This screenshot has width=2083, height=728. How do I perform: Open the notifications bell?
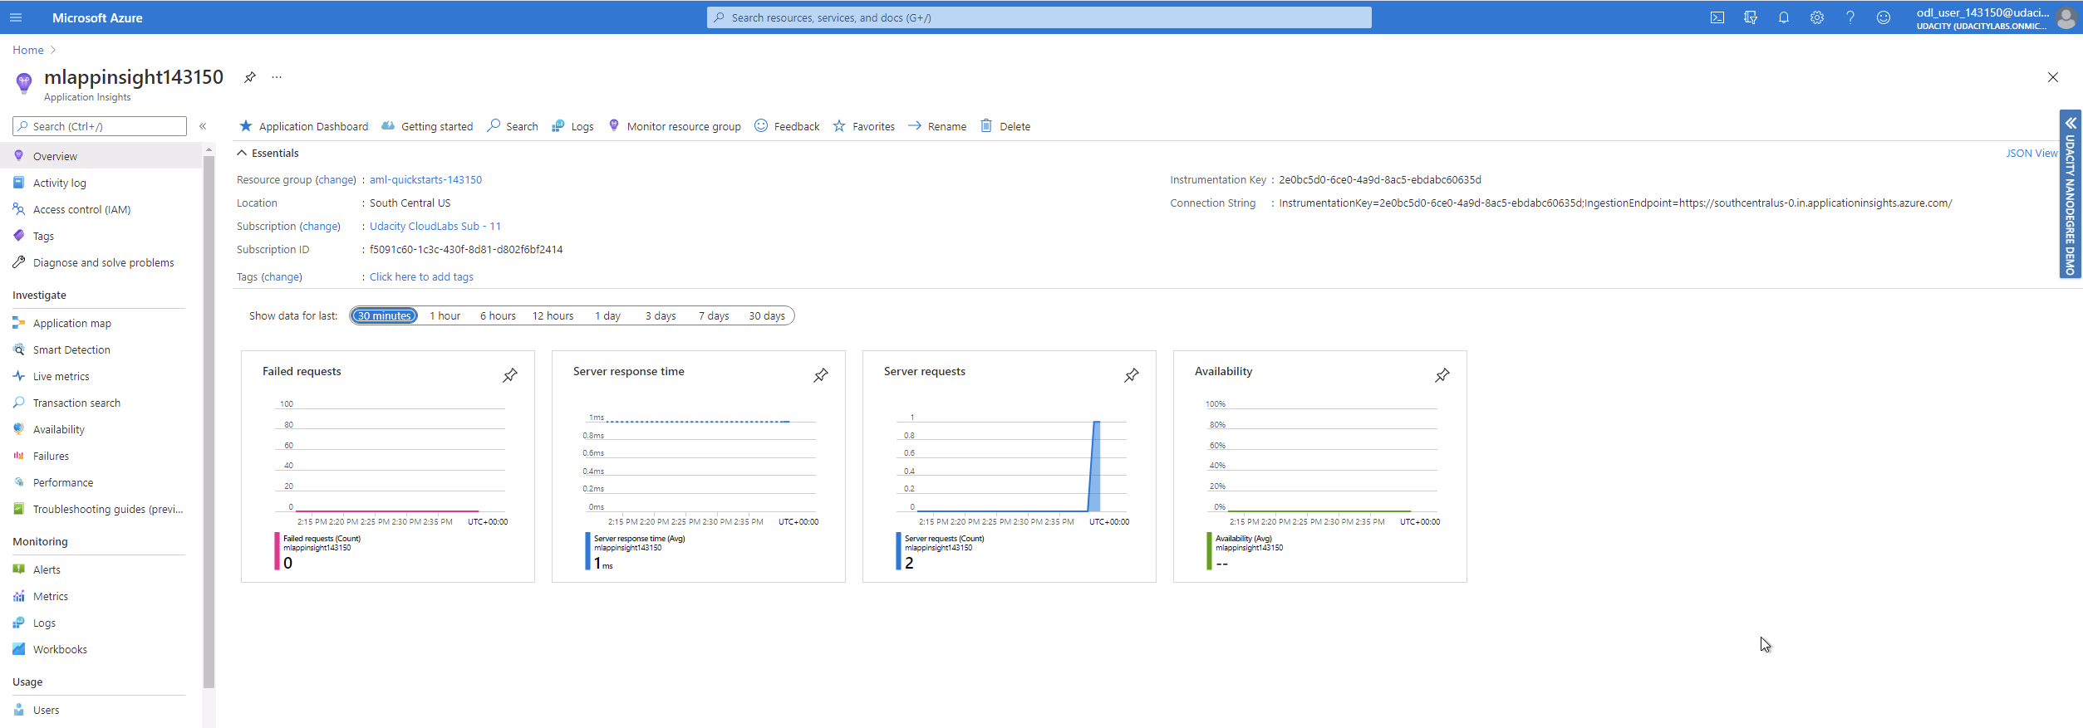1784,17
